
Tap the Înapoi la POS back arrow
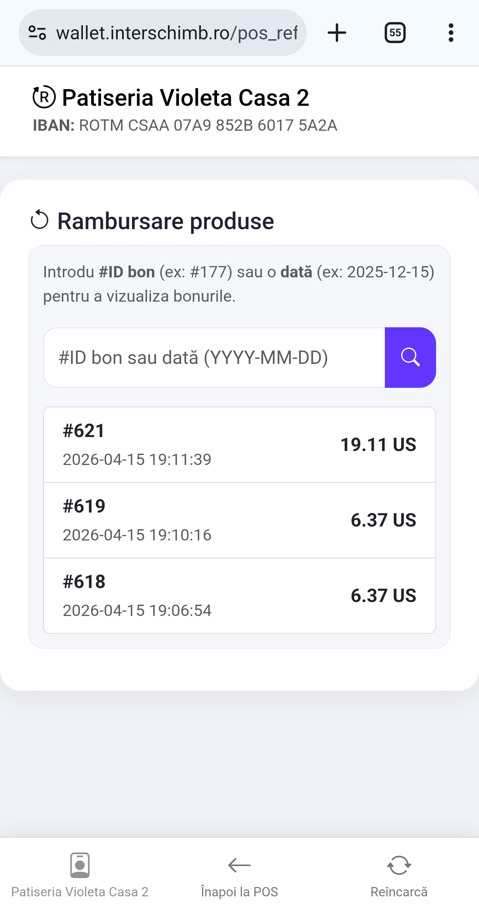click(239, 865)
